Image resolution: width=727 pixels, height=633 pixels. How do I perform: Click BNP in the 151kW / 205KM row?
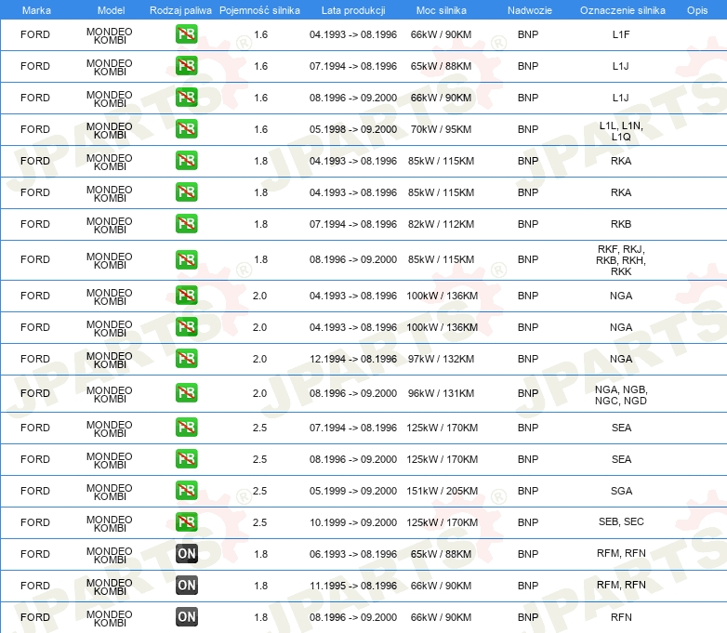tap(528, 491)
